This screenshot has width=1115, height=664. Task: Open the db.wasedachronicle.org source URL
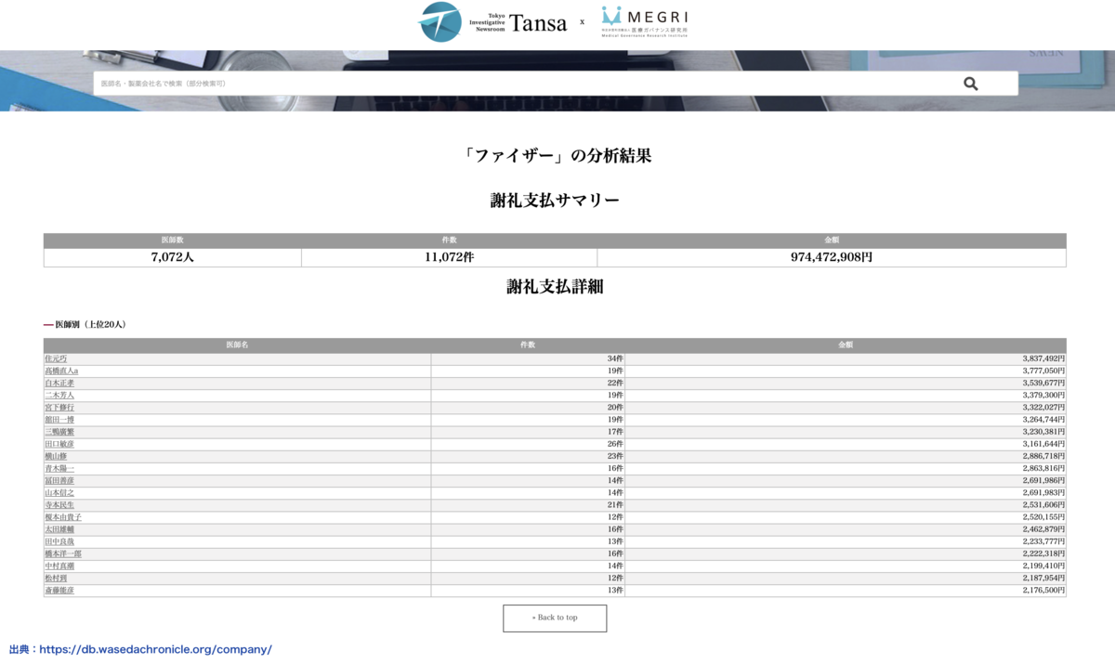click(x=156, y=650)
